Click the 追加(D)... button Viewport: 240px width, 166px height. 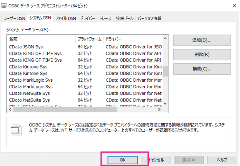pyautogui.click(x=202, y=40)
